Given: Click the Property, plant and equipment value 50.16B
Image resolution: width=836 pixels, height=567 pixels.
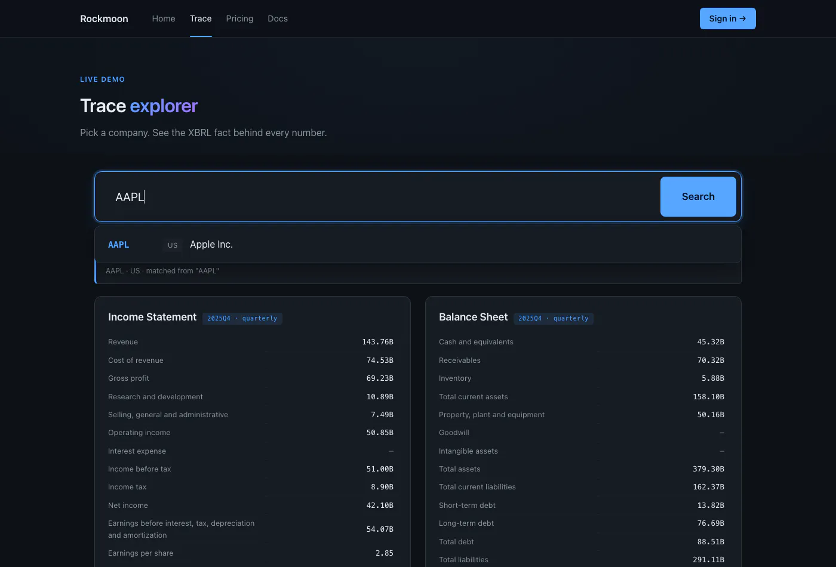Looking at the screenshot, I should (711, 415).
